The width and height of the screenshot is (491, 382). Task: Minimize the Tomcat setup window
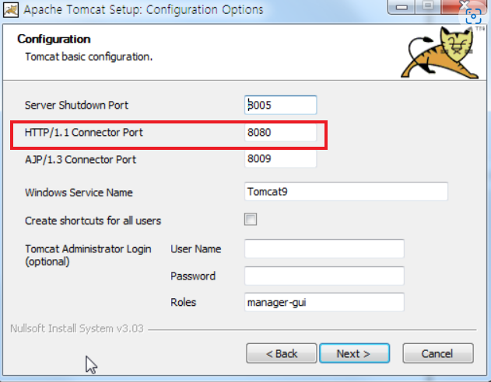click(402, 7)
